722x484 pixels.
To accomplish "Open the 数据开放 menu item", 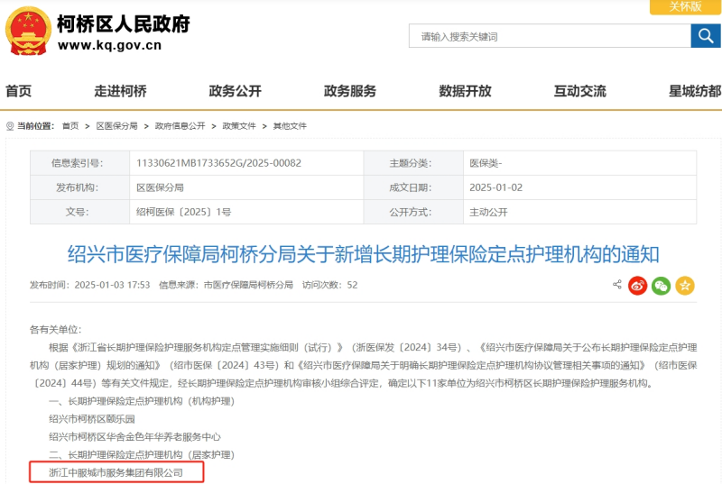I will coord(465,91).
